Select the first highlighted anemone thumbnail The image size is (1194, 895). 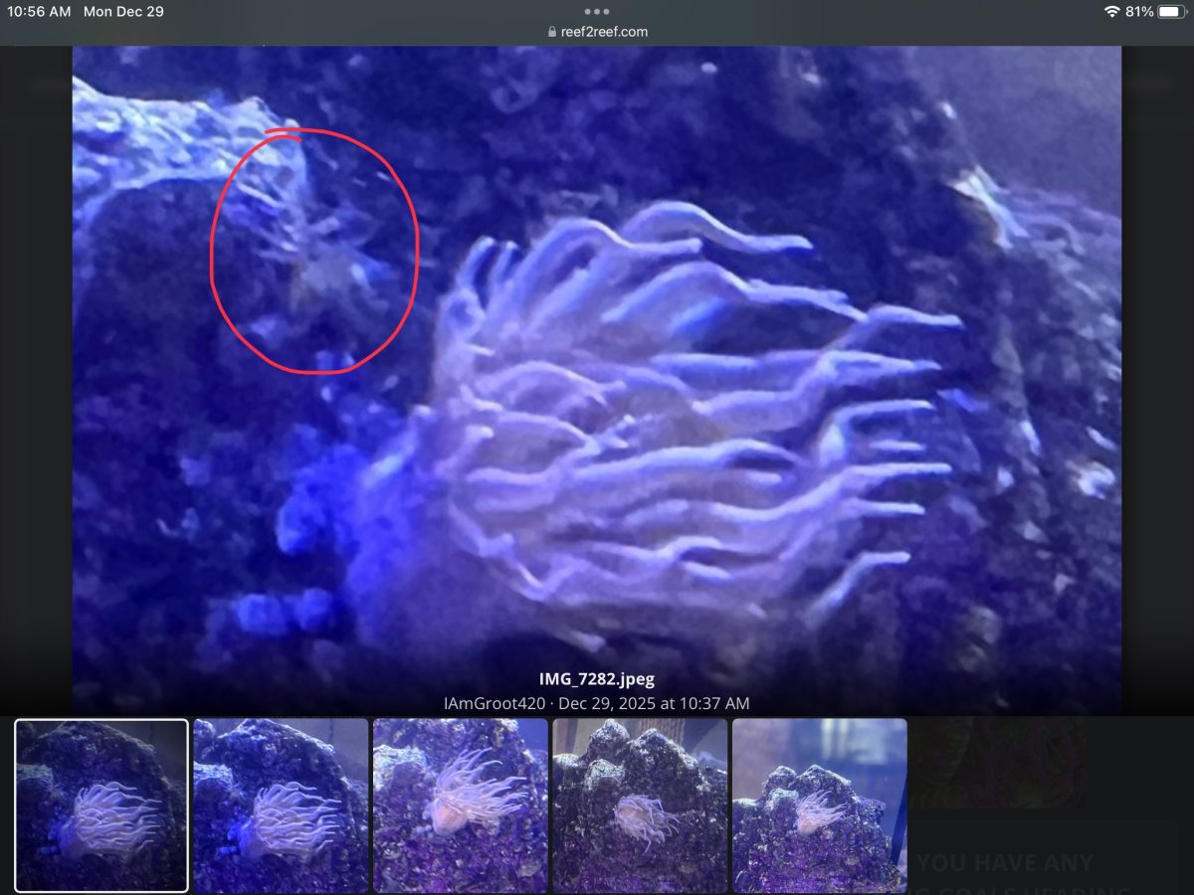pos(101,805)
